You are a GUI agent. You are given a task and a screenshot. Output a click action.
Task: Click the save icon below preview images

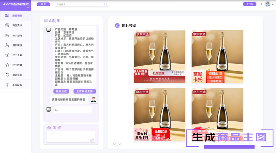(x=119, y=144)
